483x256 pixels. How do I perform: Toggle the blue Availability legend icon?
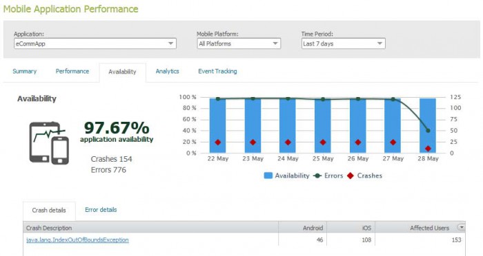(268, 175)
